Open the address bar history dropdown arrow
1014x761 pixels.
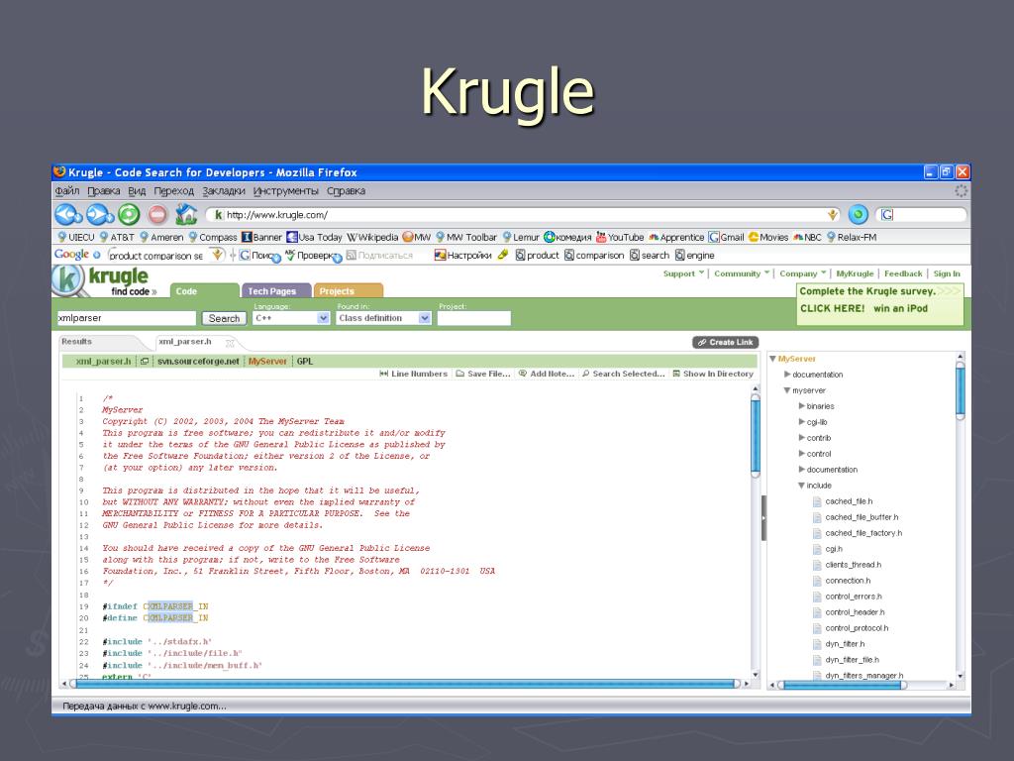click(832, 214)
